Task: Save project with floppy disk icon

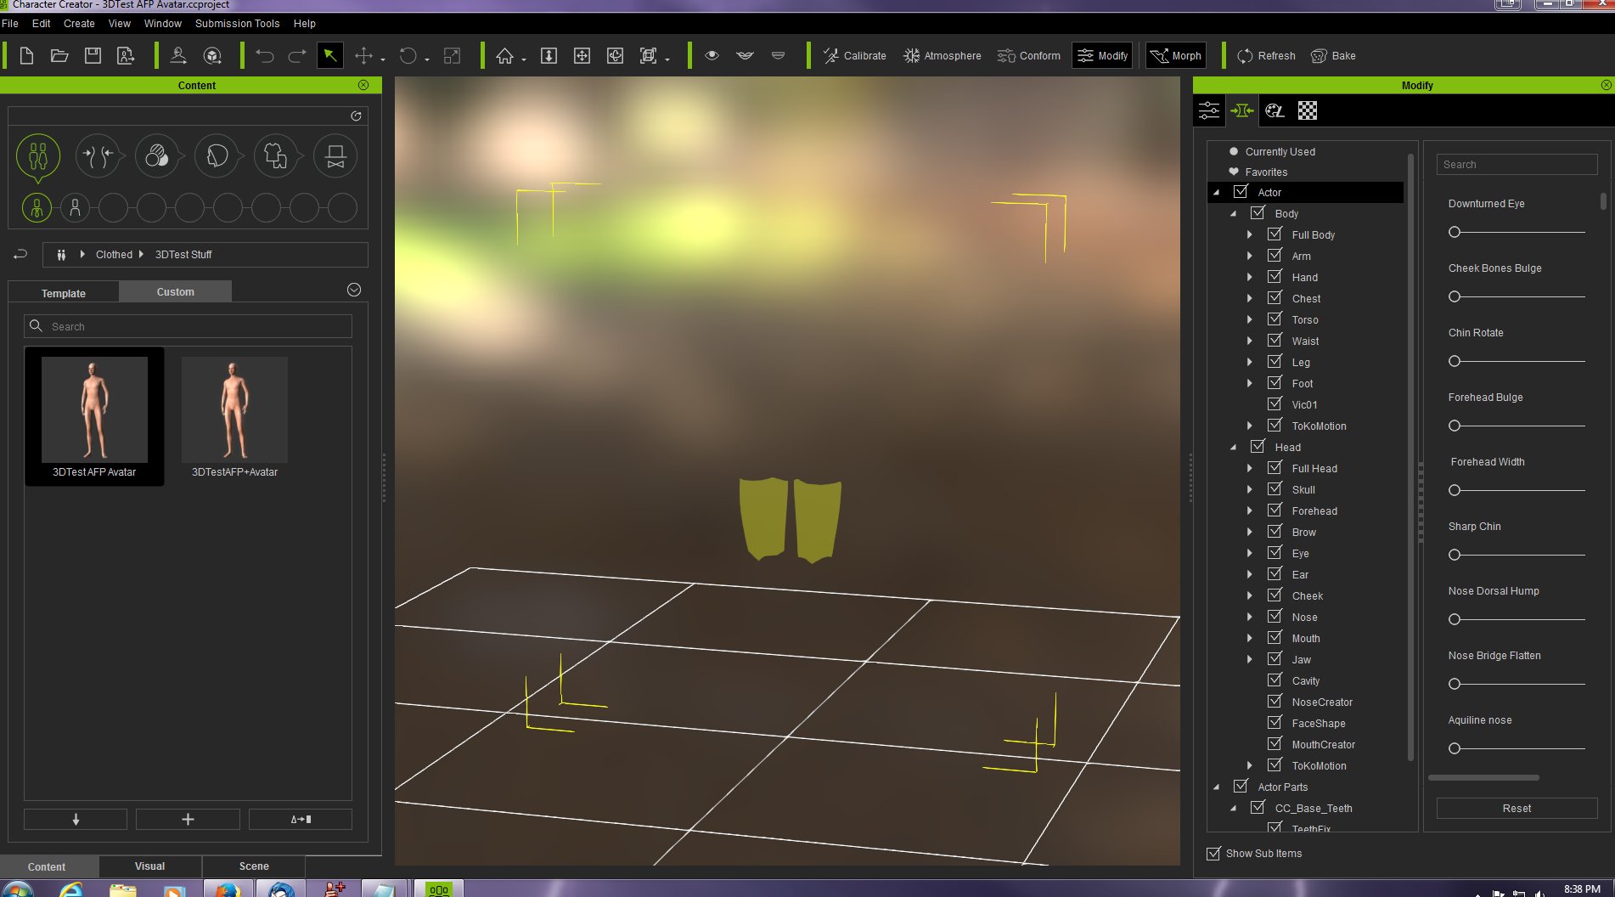Action: [x=93, y=56]
